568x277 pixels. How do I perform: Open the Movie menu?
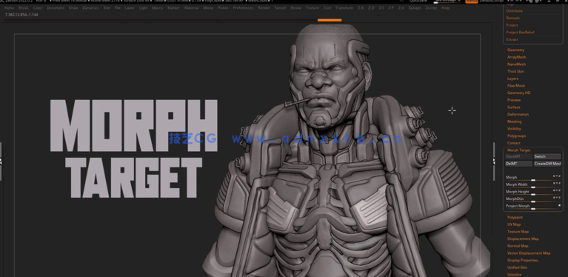[208, 7]
